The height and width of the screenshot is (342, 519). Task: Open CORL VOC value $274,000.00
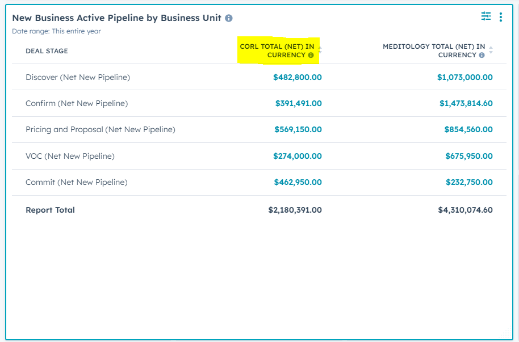tap(297, 156)
